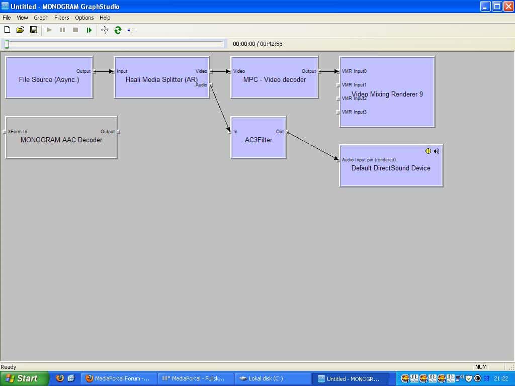Create a new graph with the blank page icon
This screenshot has width=515, height=386.
tap(7, 30)
